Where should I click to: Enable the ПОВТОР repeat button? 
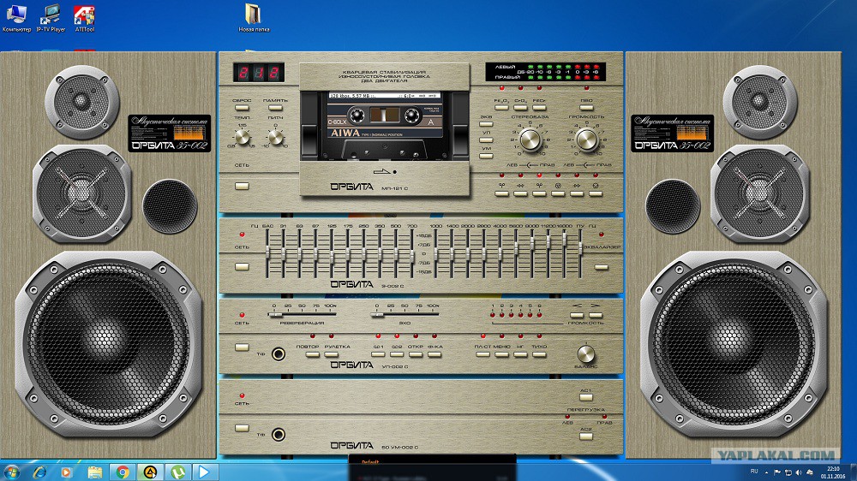click(x=313, y=354)
